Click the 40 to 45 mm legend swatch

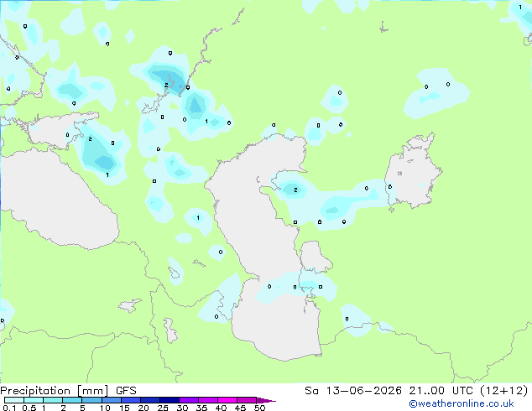(x=227, y=400)
